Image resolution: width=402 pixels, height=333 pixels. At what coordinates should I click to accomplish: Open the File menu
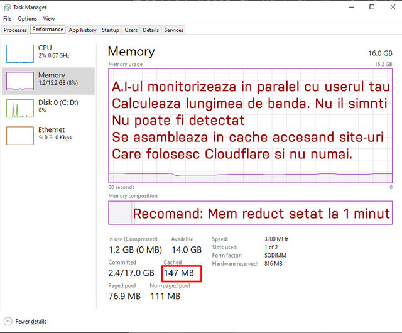click(x=7, y=19)
